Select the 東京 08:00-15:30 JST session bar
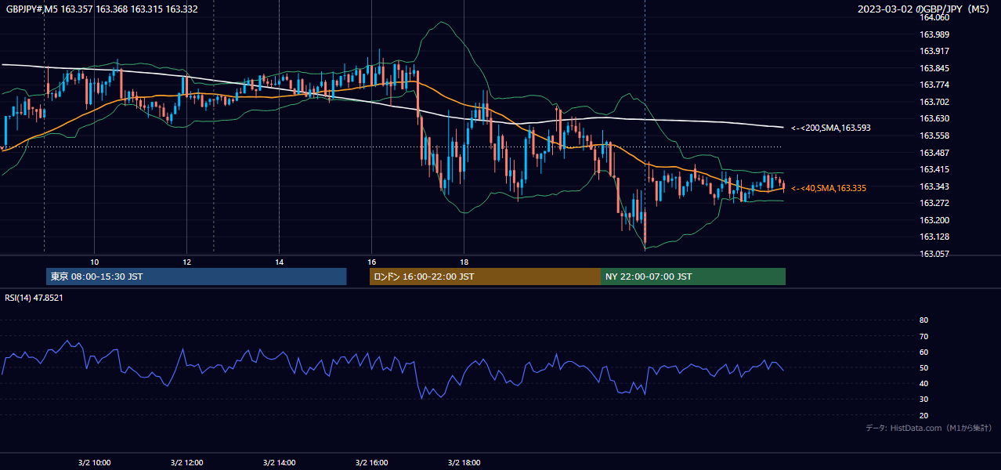1001x470 pixels. (x=197, y=277)
